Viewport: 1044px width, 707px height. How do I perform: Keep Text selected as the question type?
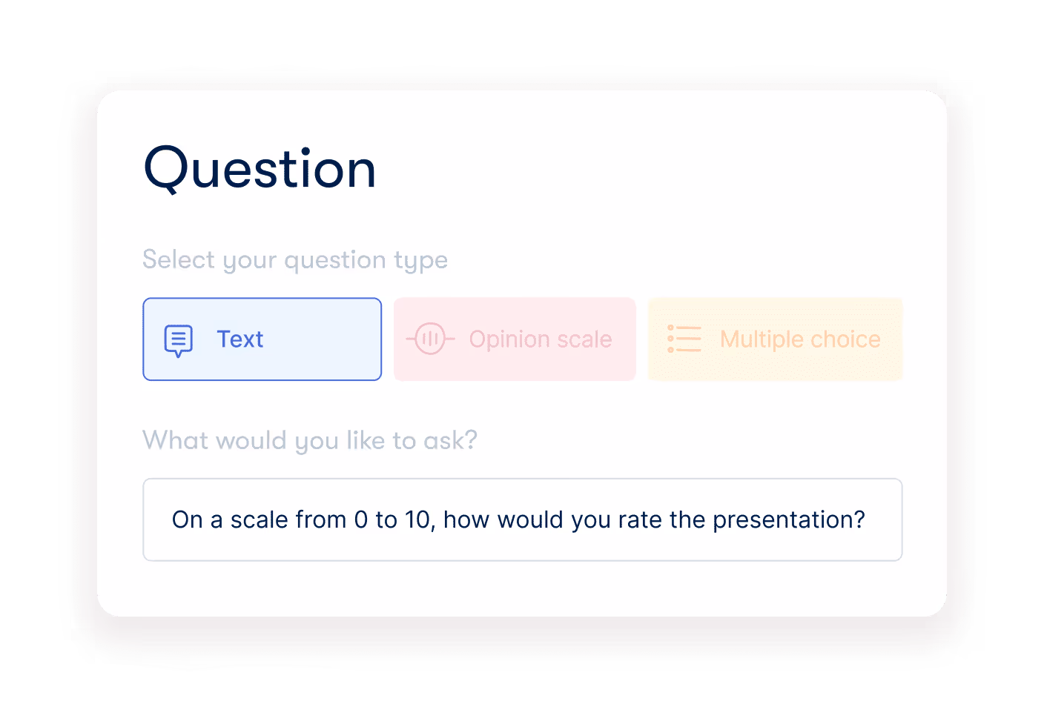click(x=262, y=339)
